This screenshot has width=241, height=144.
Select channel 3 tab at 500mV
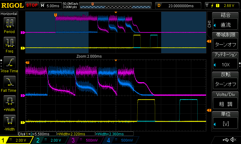point(85,140)
